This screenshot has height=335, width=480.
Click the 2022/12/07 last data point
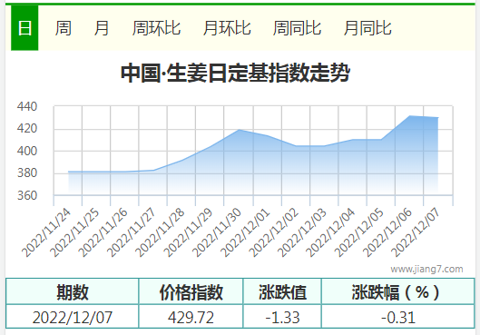click(x=438, y=117)
